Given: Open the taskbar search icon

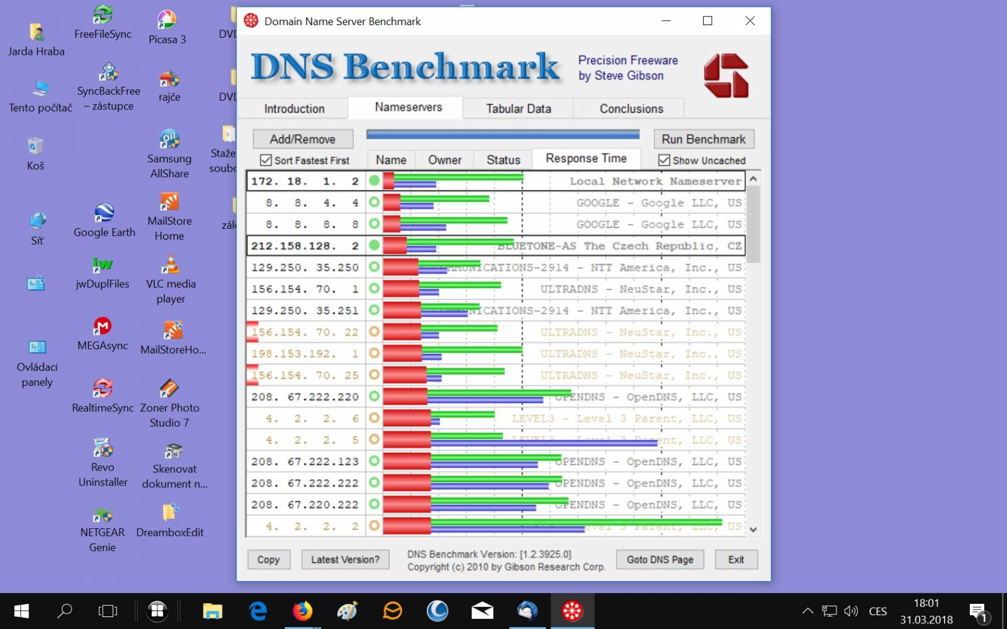Looking at the screenshot, I should point(65,611).
